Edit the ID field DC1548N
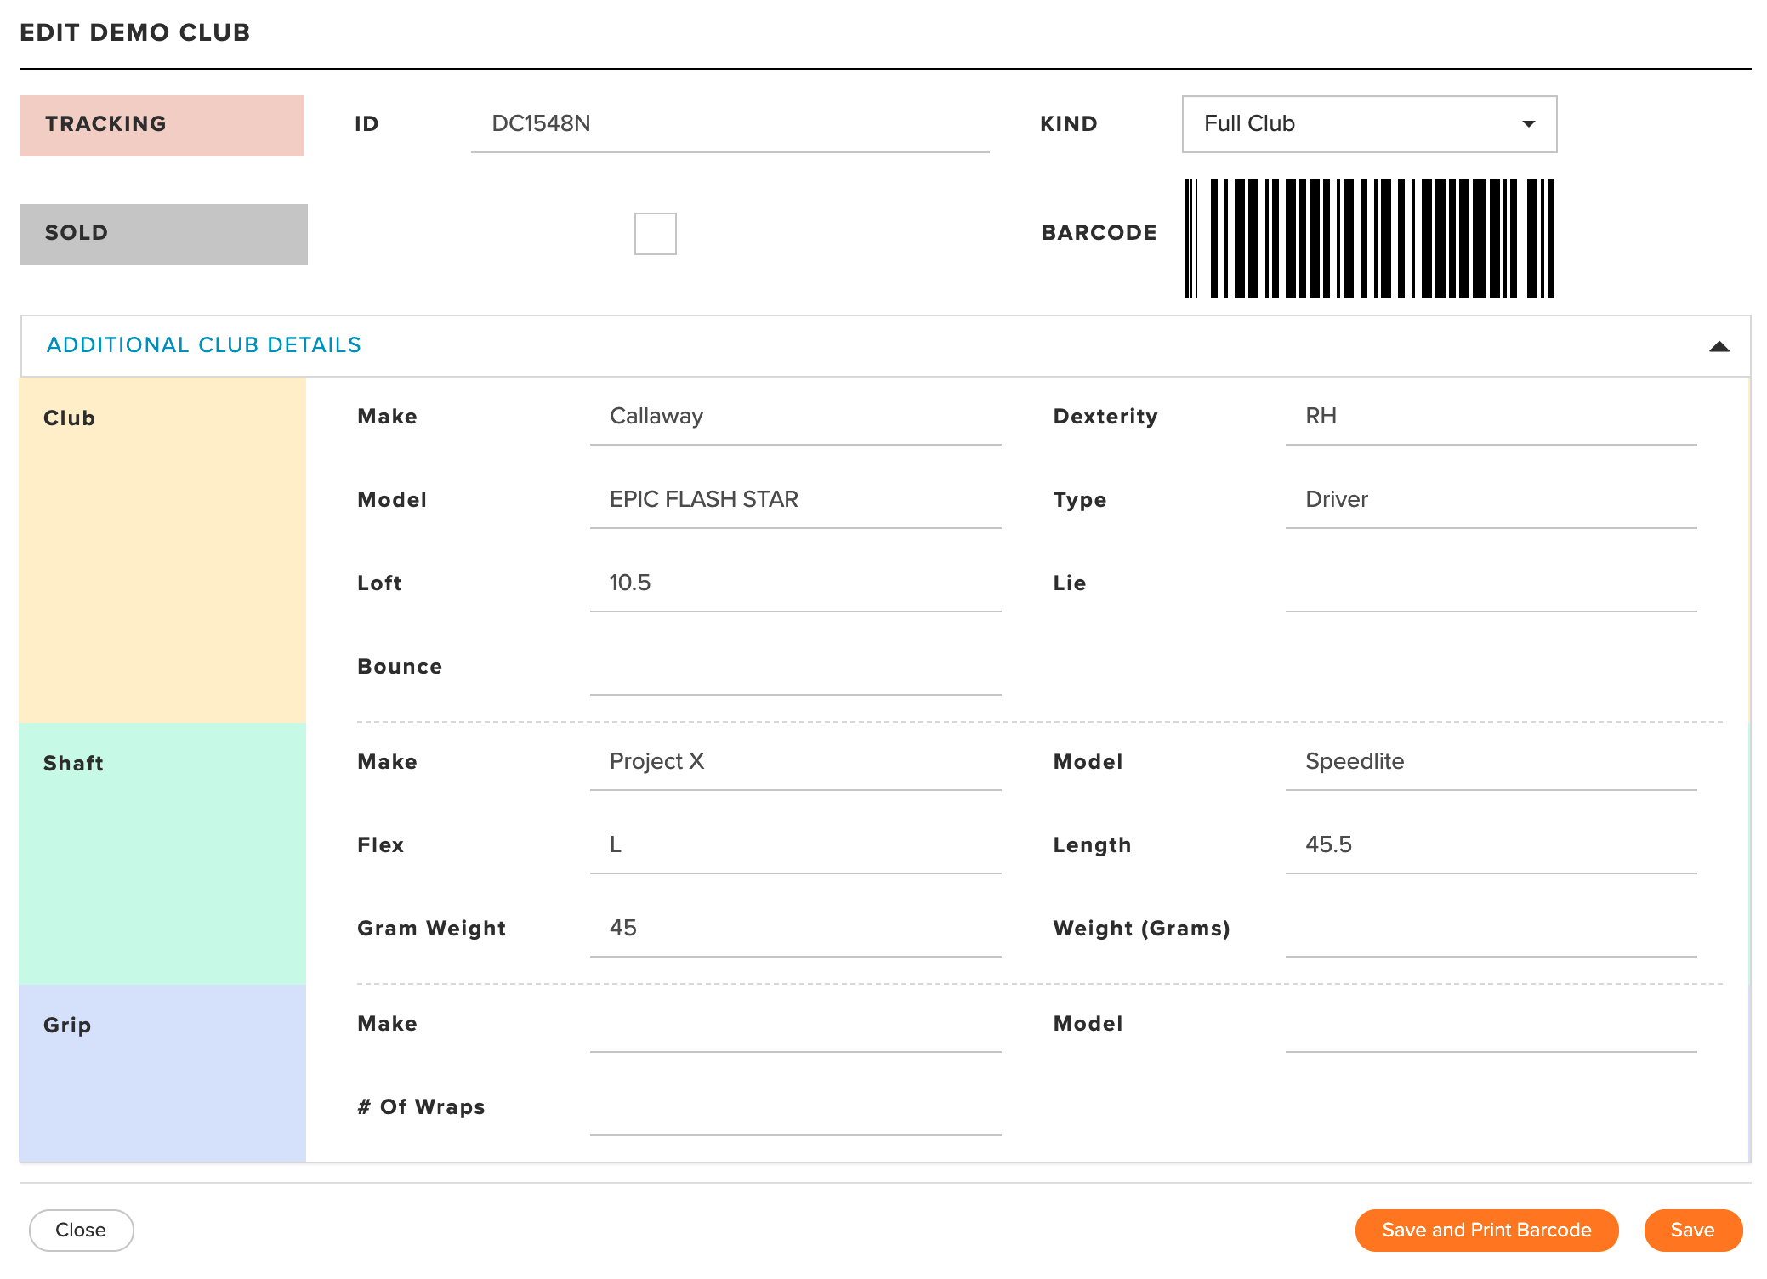The height and width of the screenshot is (1279, 1767). click(730, 124)
